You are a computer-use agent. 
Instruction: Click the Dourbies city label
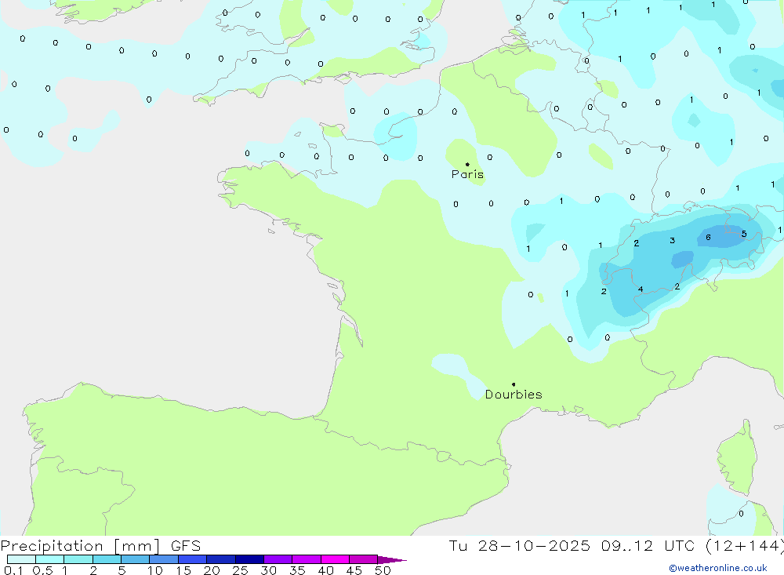[x=514, y=395]
